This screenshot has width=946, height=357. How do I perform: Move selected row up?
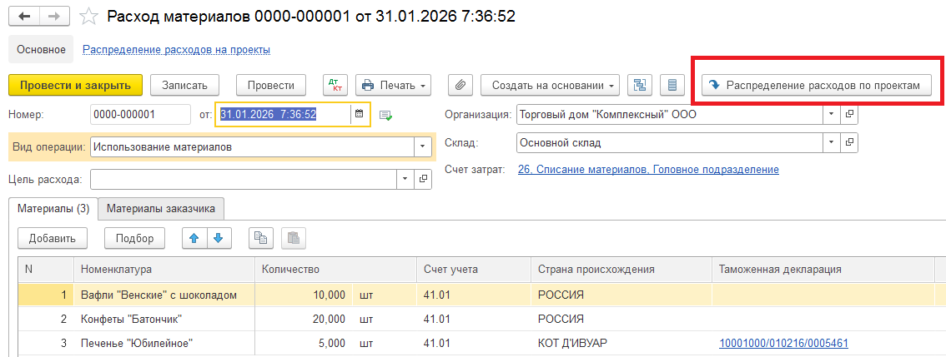pyautogui.click(x=194, y=238)
